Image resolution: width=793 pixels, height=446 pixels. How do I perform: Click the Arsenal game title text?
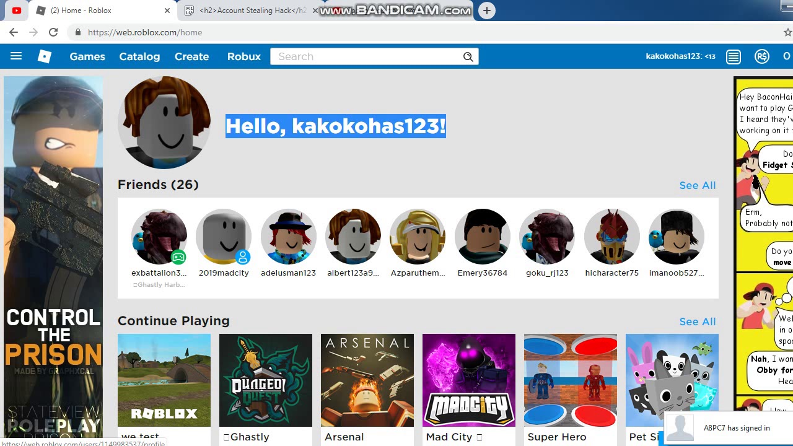point(344,437)
